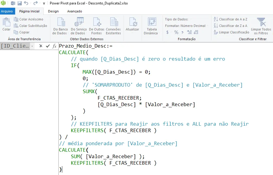Screen dimensions: 273x175
Task: Select the Página Inicial tab
Action: pos(29,11)
